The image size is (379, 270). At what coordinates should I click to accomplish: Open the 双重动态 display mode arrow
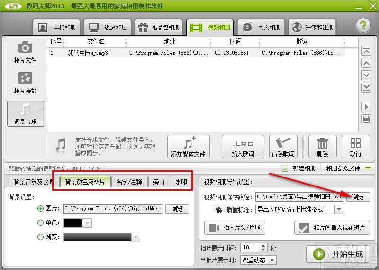click(x=272, y=260)
